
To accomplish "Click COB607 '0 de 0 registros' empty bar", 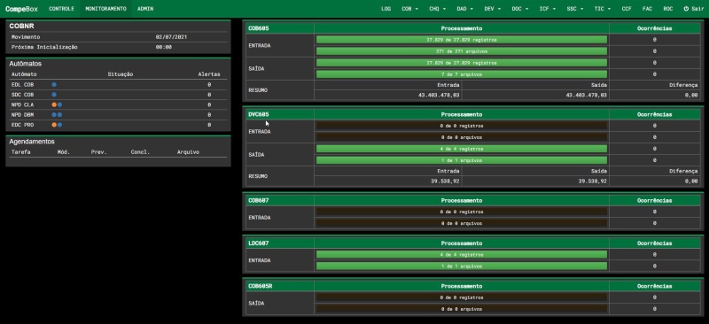I will tap(461, 212).
